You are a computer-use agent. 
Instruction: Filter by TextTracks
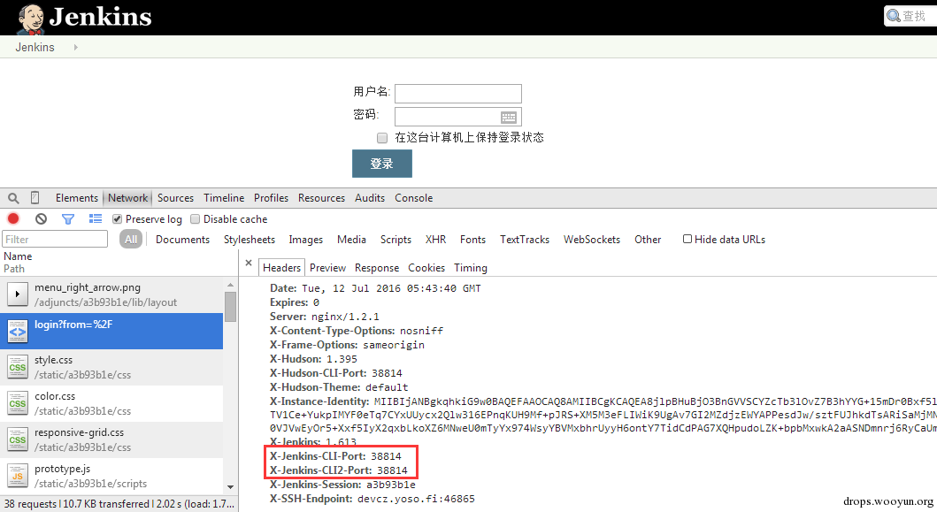[x=524, y=239]
